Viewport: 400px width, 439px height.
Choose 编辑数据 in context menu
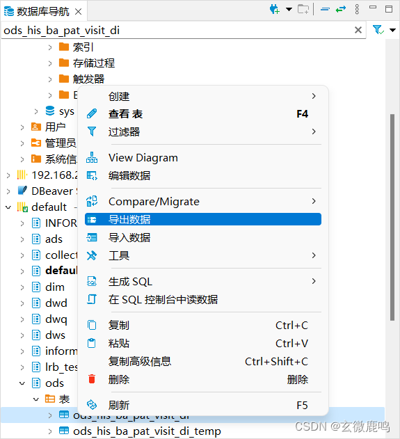tap(203, 176)
